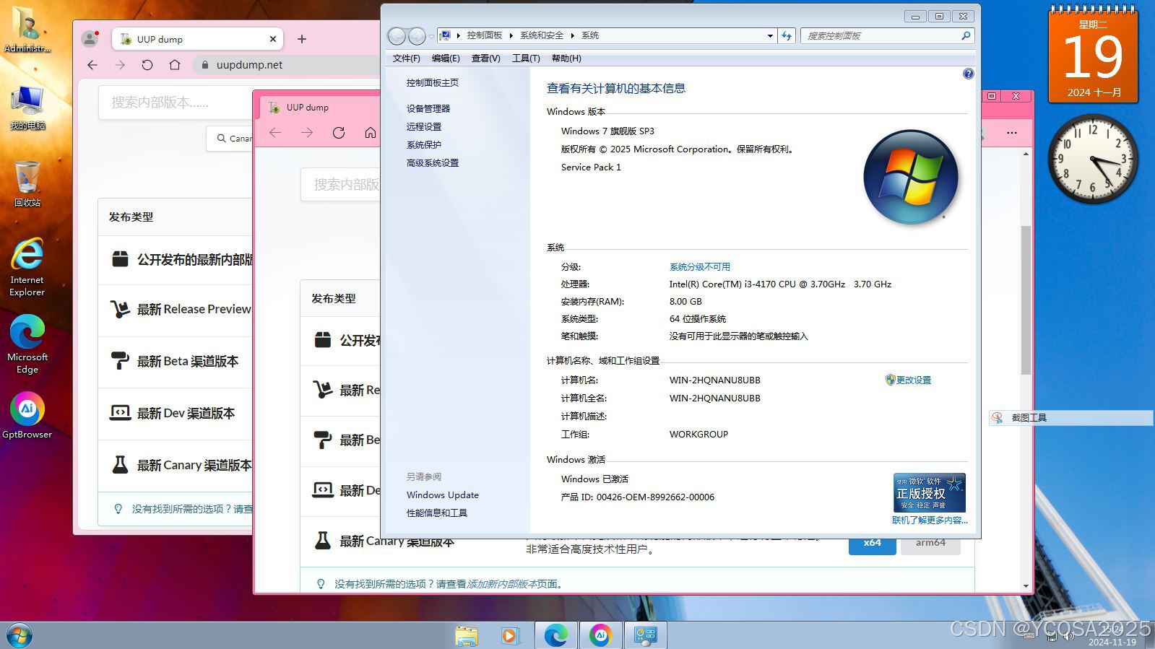Click the x64 button in the pink browser
Screen dimensions: 1155x649
click(x=872, y=544)
